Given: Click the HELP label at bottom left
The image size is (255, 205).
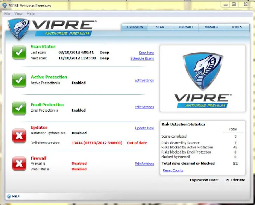Looking at the screenshot, I should tap(16, 197).
